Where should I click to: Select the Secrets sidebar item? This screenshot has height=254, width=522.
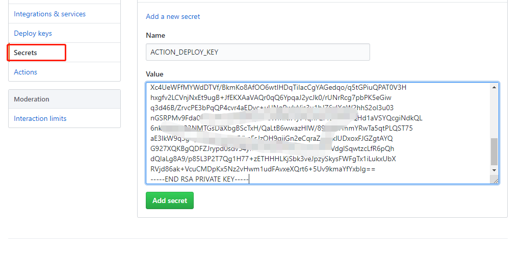[x=25, y=53]
